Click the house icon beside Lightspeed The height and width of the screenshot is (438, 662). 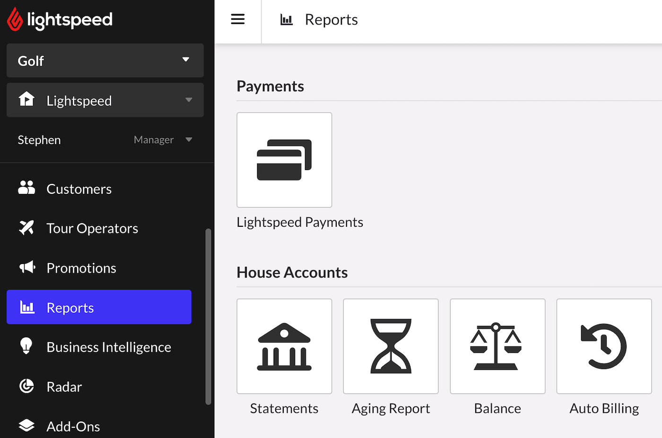[26, 99]
